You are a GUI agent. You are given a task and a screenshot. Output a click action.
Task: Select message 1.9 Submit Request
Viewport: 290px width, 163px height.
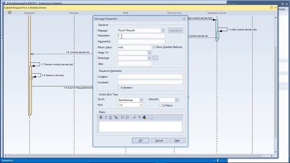coord(78,88)
